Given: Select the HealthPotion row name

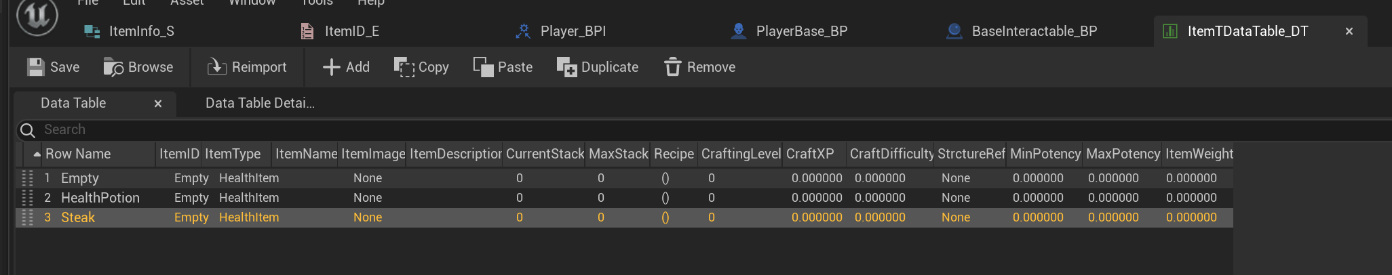Looking at the screenshot, I should pos(100,198).
